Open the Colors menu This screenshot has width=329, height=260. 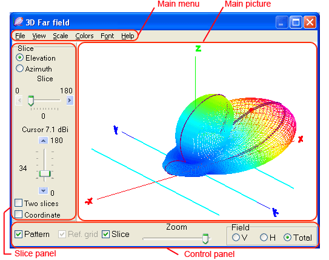coord(84,36)
